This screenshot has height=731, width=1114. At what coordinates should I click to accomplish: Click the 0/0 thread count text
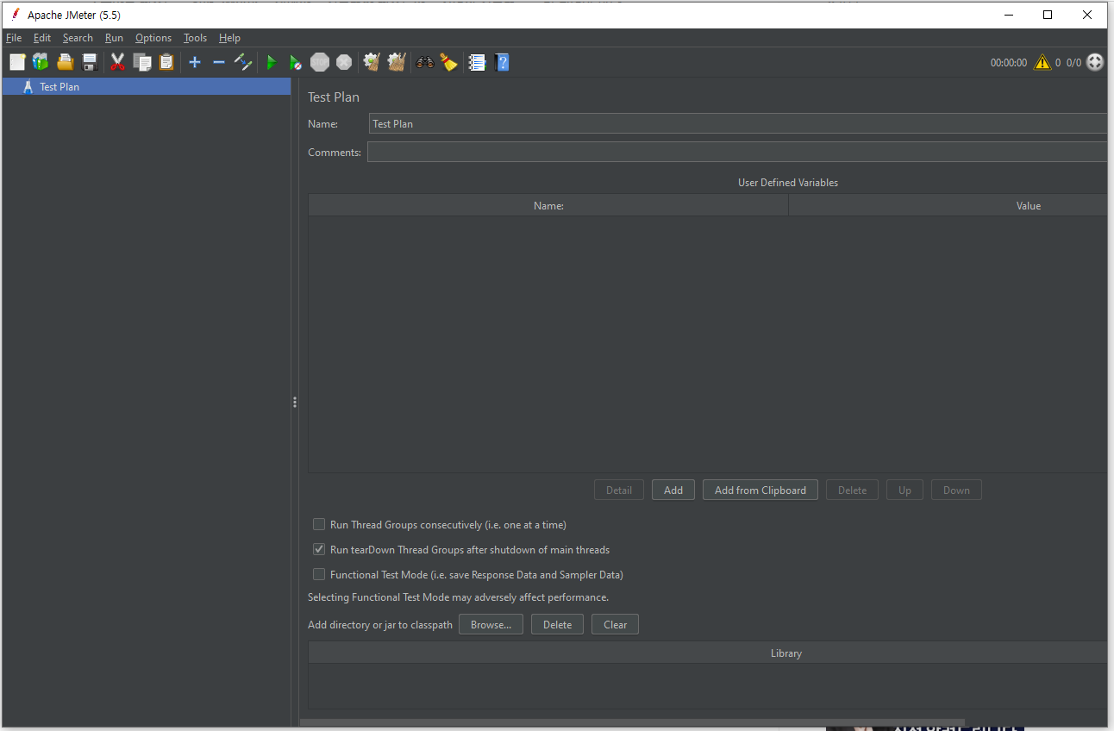tap(1073, 63)
